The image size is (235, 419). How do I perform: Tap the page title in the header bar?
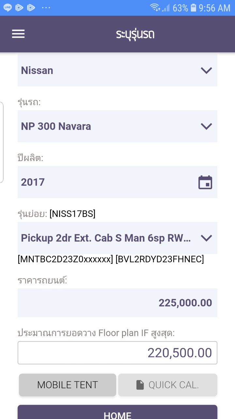pyautogui.click(x=135, y=34)
